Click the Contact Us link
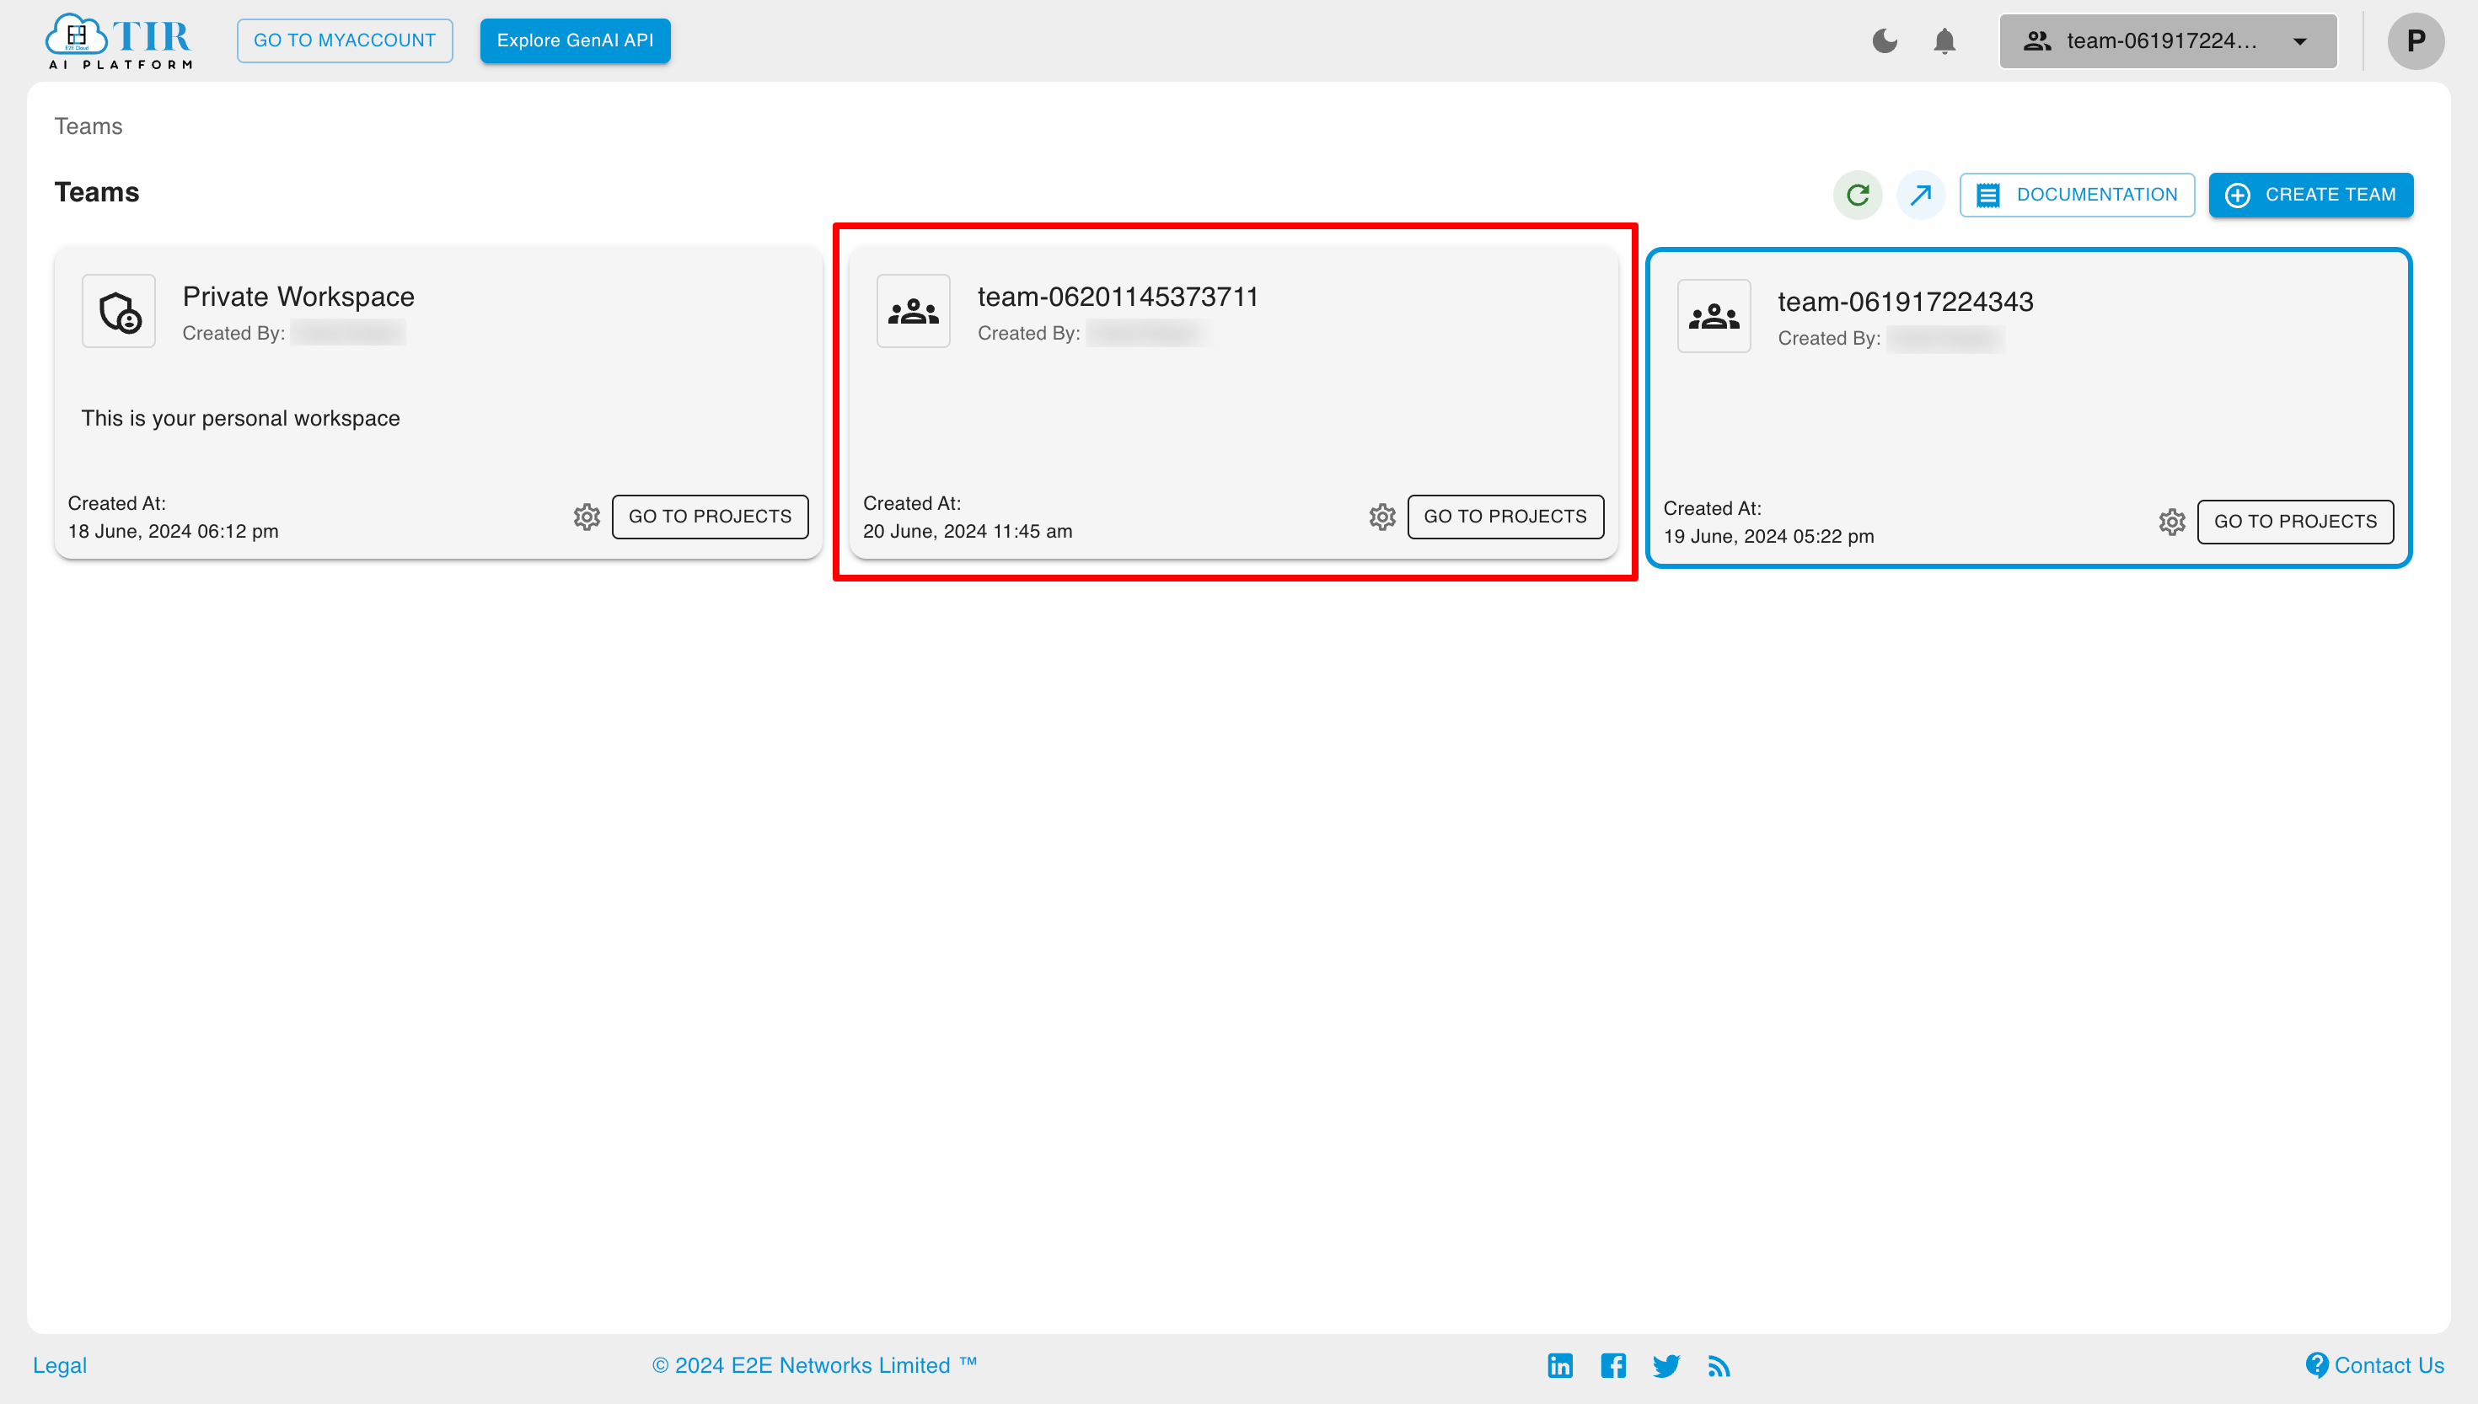 [x=2375, y=1364]
